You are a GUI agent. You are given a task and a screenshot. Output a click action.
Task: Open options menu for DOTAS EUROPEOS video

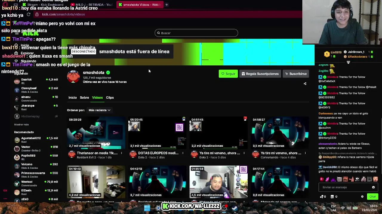[x=183, y=153]
